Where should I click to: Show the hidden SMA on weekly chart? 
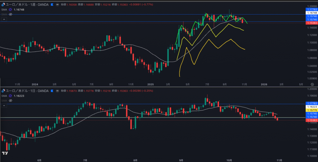(x=10, y=14)
